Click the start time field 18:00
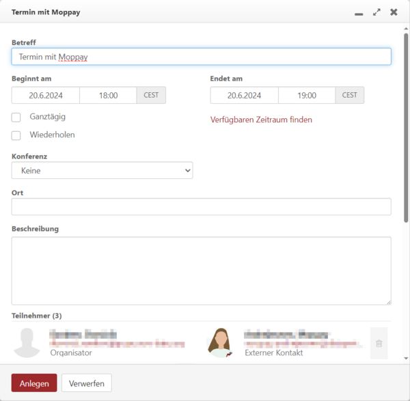Screen dimensions: 410x401 pos(108,95)
